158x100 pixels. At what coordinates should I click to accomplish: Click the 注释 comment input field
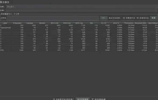click(x=82, y=10)
